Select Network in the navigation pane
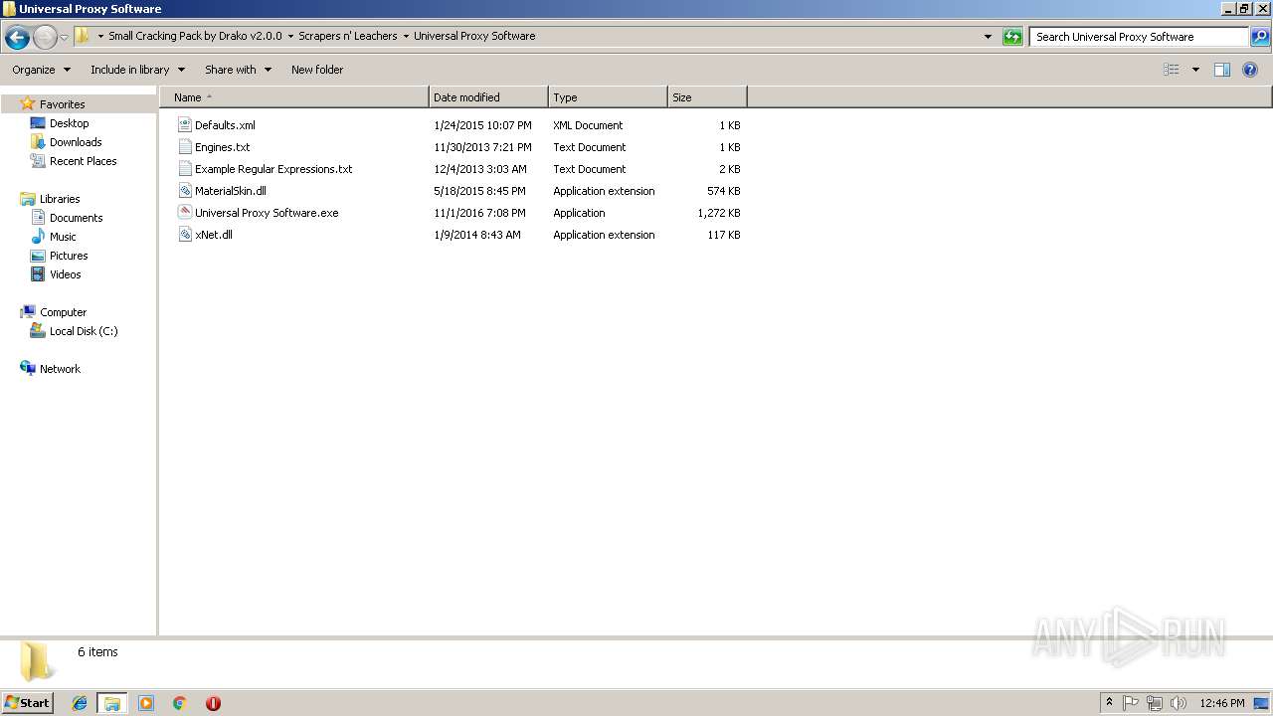The width and height of the screenshot is (1273, 716). point(60,369)
